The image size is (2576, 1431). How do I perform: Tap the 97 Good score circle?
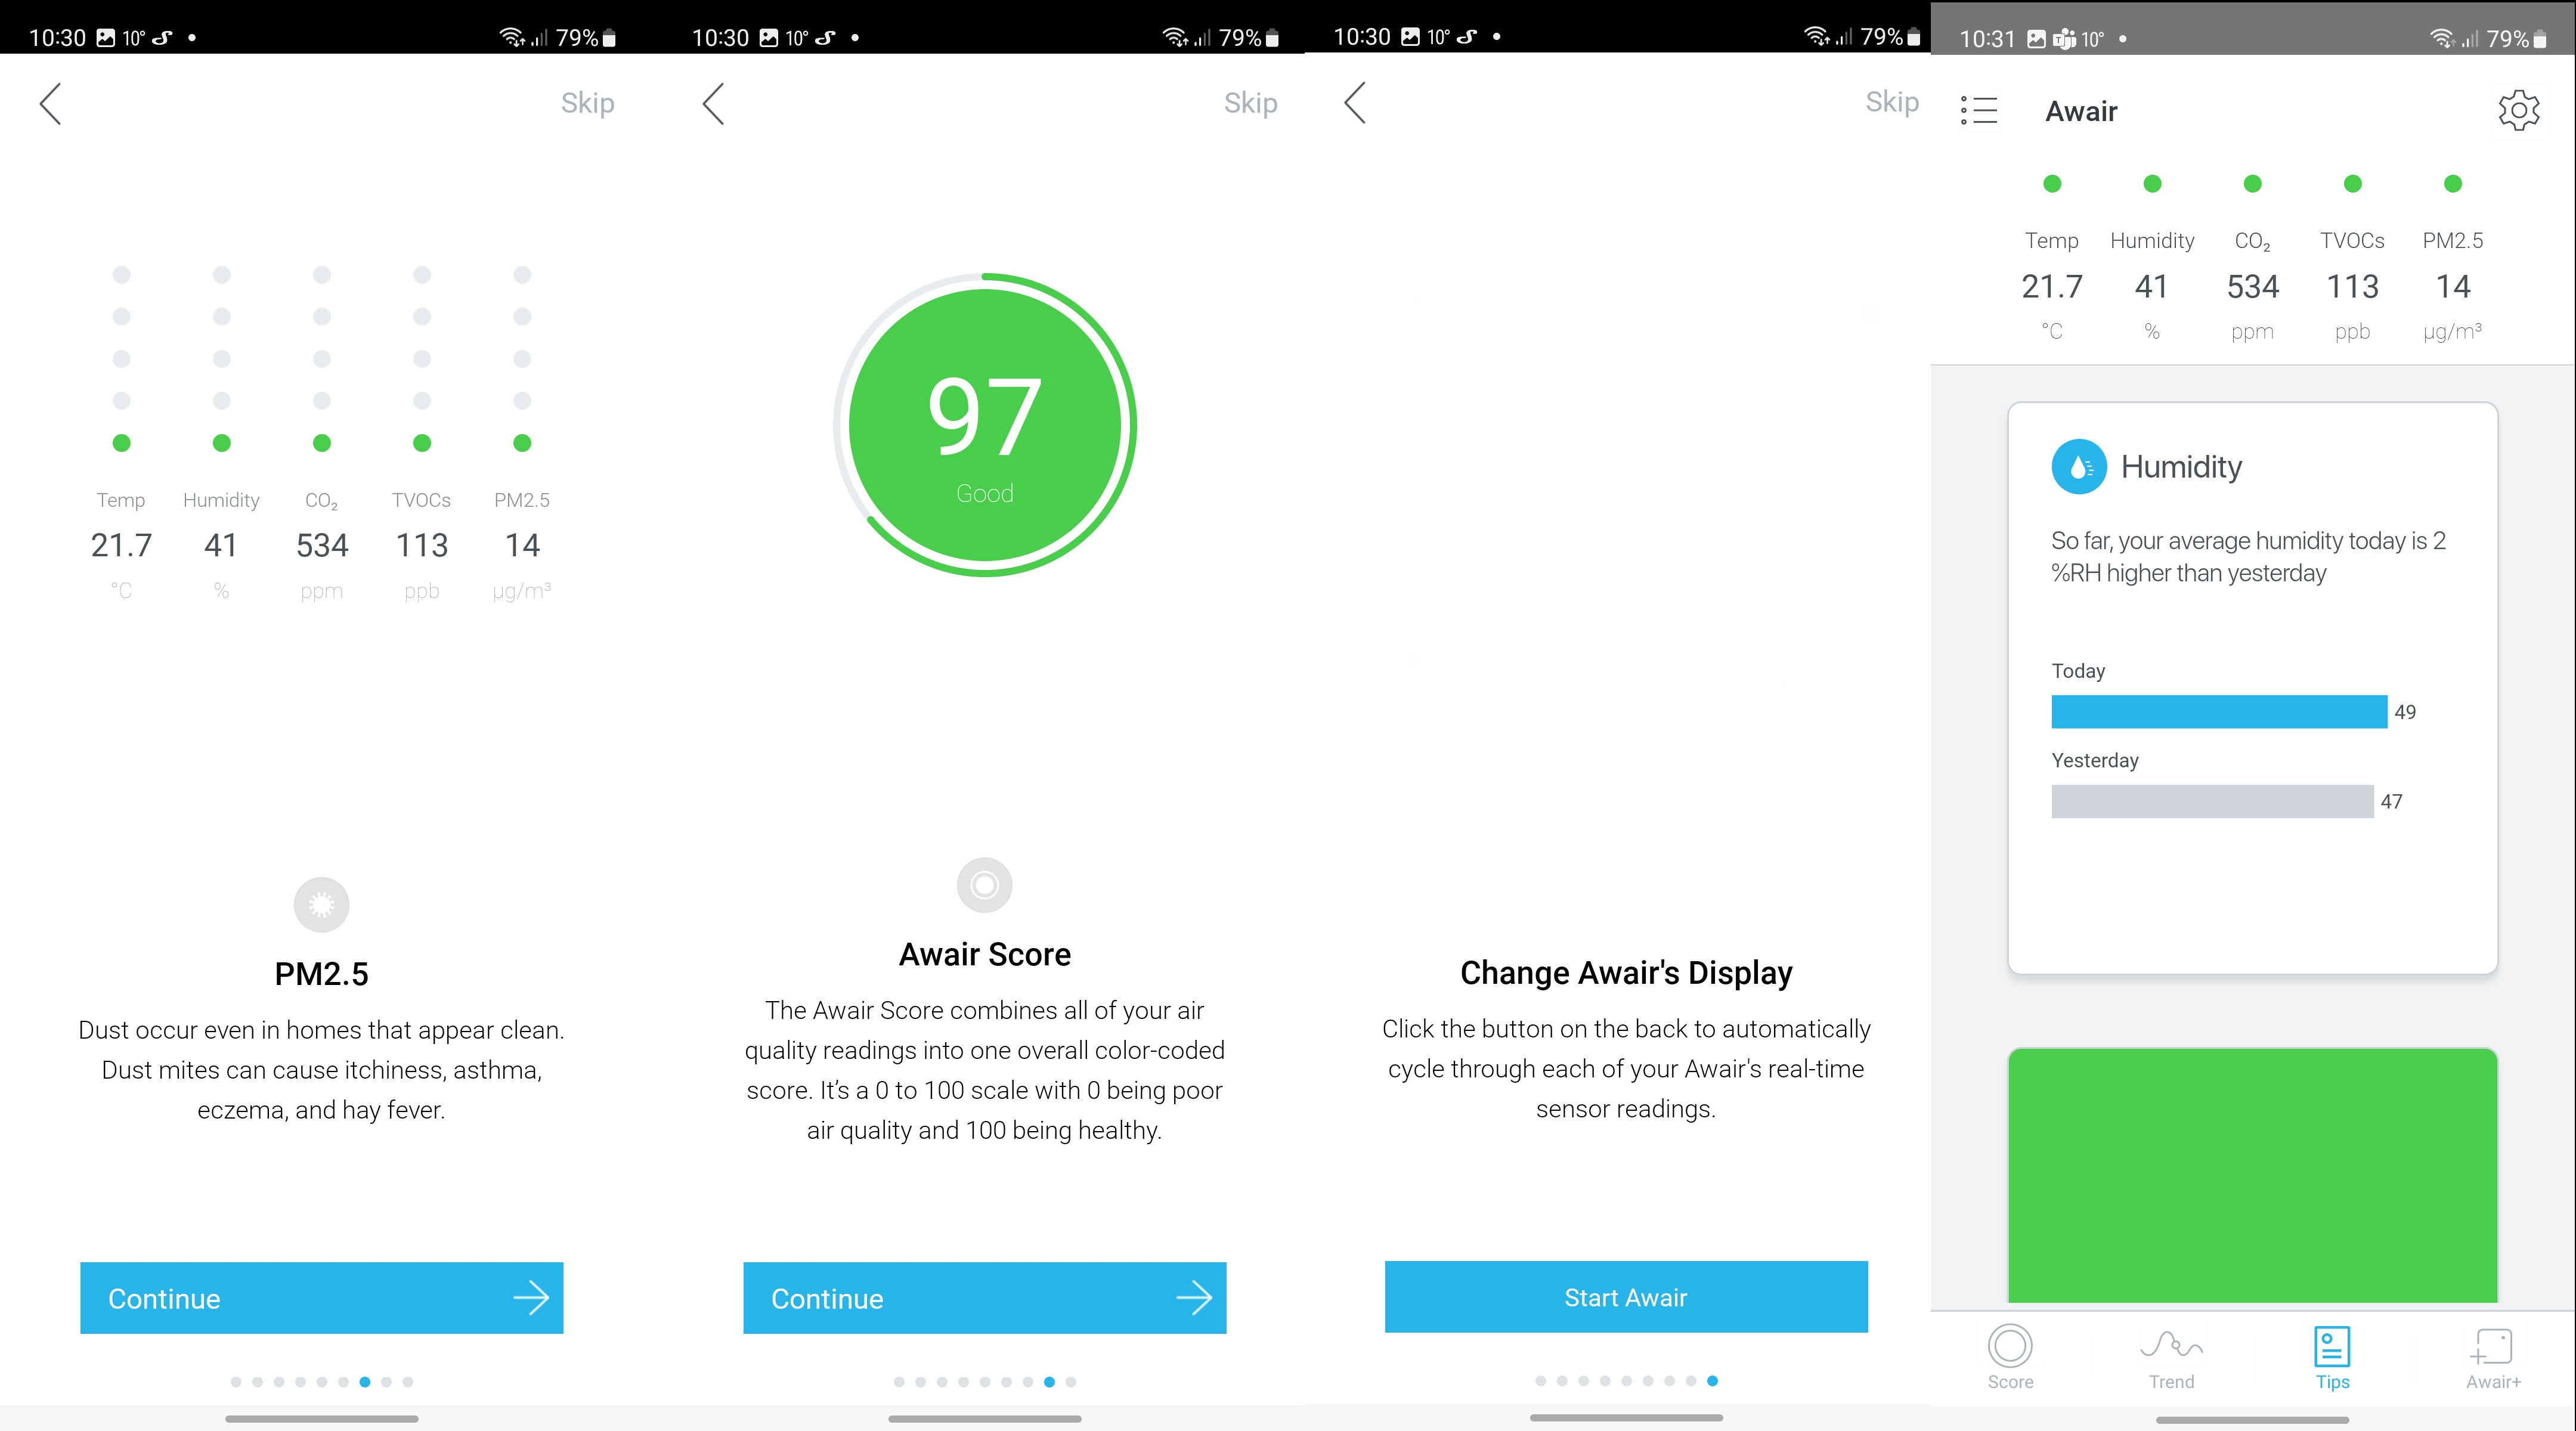985,425
